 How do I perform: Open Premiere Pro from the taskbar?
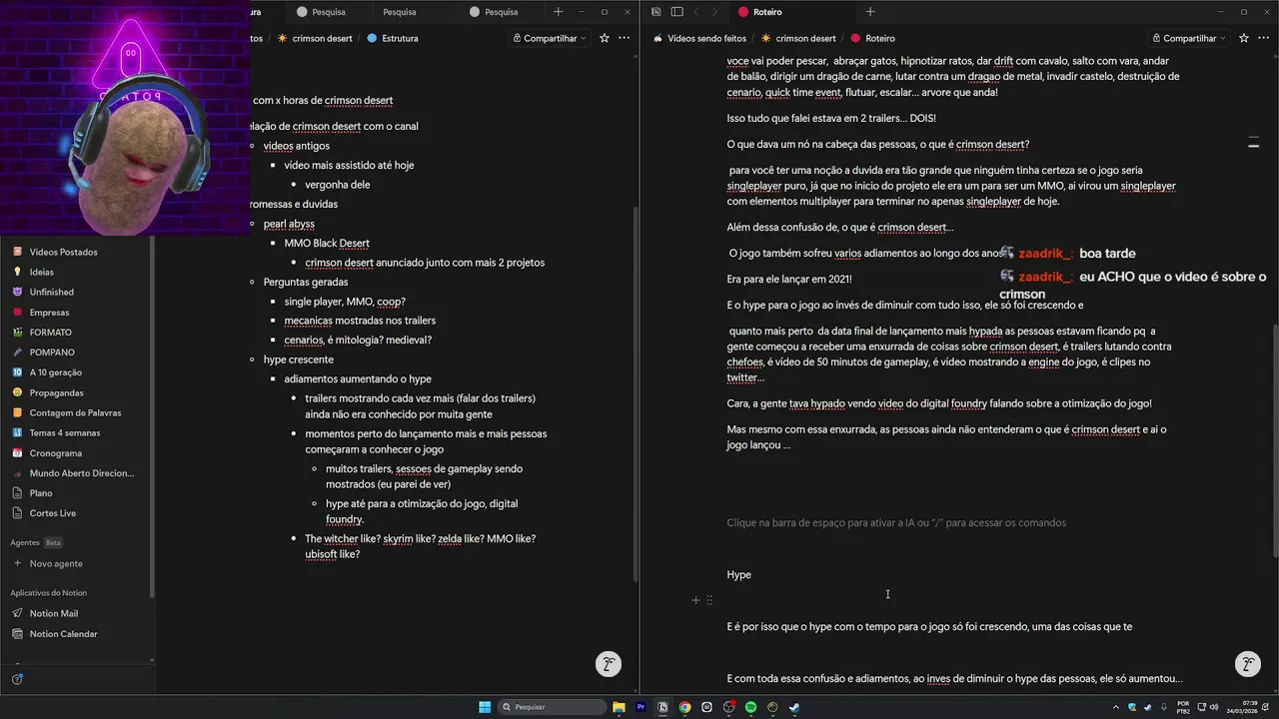point(640,707)
